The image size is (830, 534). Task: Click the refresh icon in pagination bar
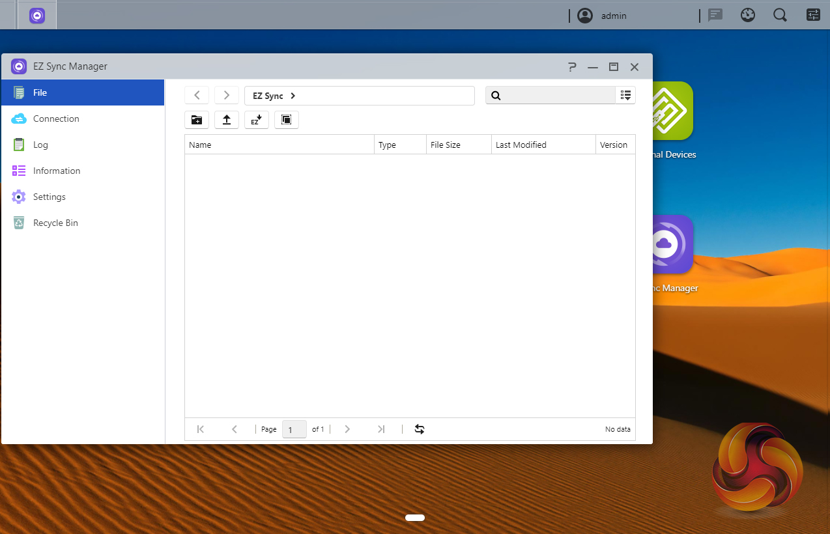click(x=420, y=429)
